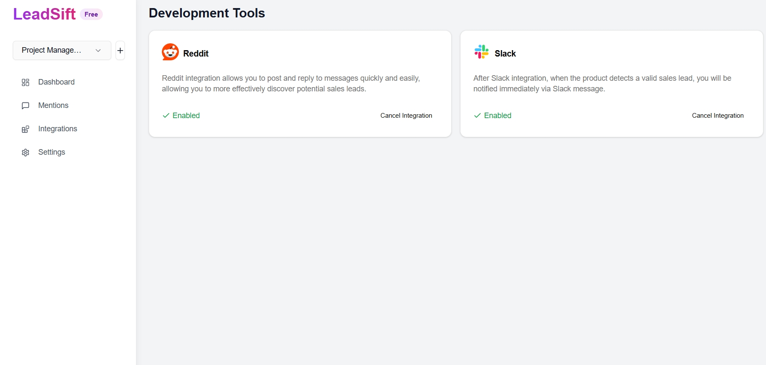
Task: Click the Reddit integration description text
Action: tap(291, 83)
